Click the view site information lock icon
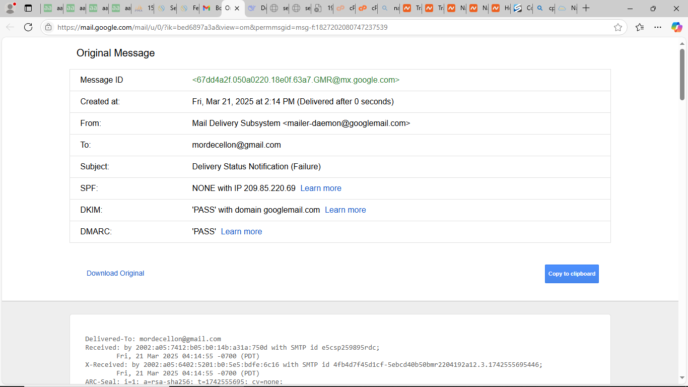 click(x=48, y=27)
